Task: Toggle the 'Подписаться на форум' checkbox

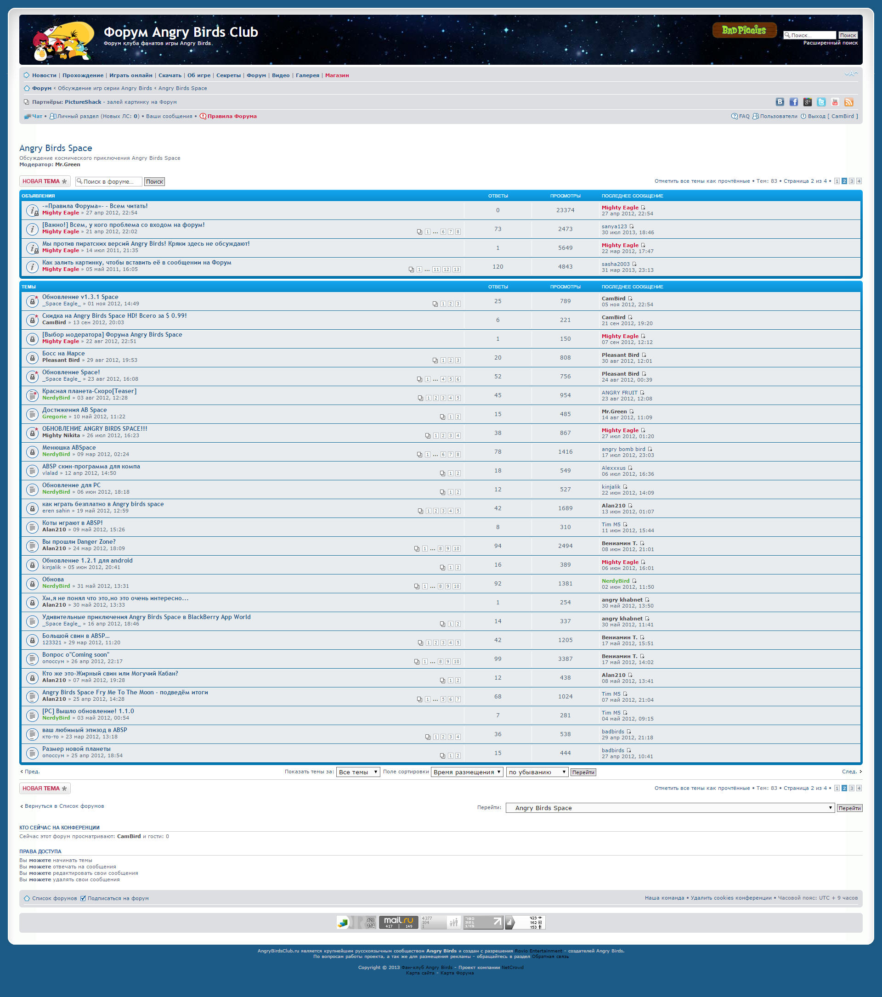Action: (83, 898)
